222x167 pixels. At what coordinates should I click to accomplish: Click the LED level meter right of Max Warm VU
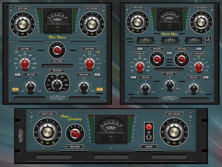tap(75, 20)
